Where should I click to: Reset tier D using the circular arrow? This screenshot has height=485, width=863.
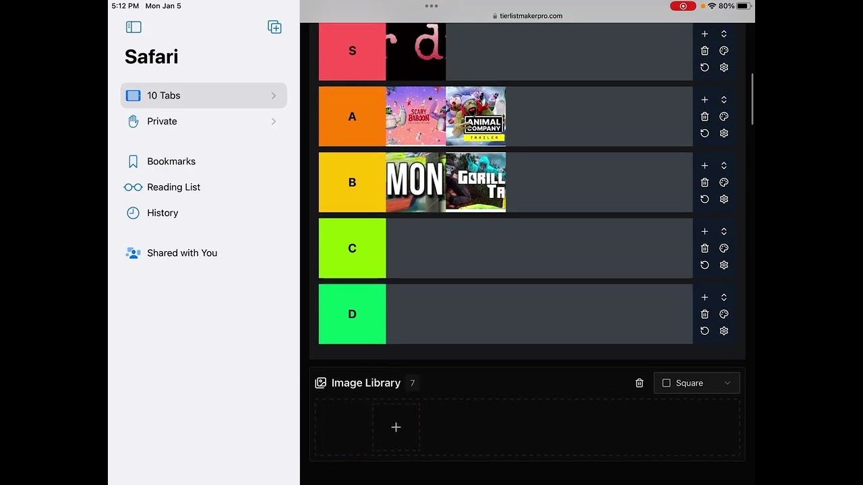click(705, 331)
